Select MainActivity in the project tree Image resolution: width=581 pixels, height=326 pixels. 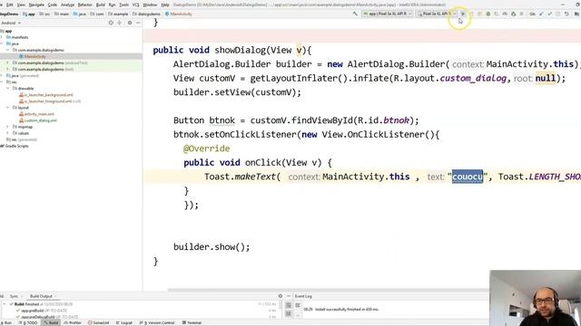(34, 56)
